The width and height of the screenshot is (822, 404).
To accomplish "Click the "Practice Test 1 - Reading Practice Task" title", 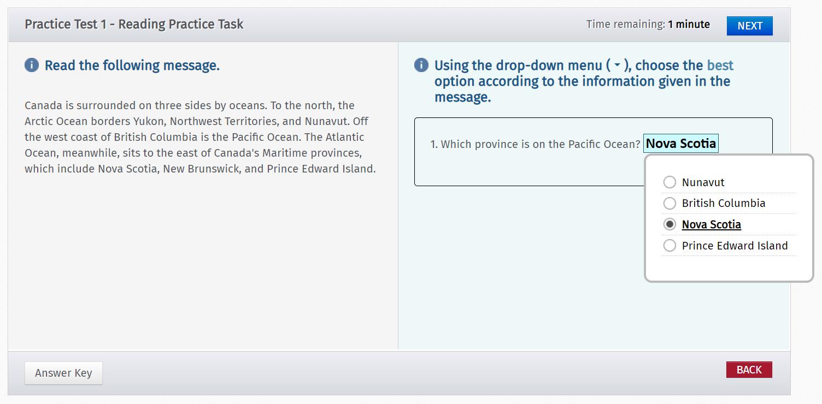I will pyautogui.click(x=134, y=25).
